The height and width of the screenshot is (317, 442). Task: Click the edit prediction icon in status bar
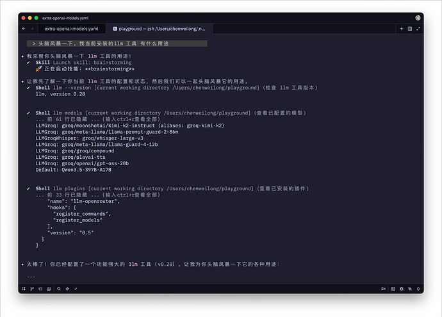(383, 289)
